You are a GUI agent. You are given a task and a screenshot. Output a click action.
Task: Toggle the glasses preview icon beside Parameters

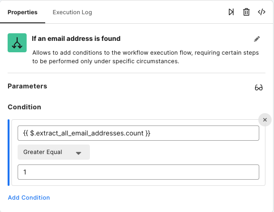tap(259, 87)
